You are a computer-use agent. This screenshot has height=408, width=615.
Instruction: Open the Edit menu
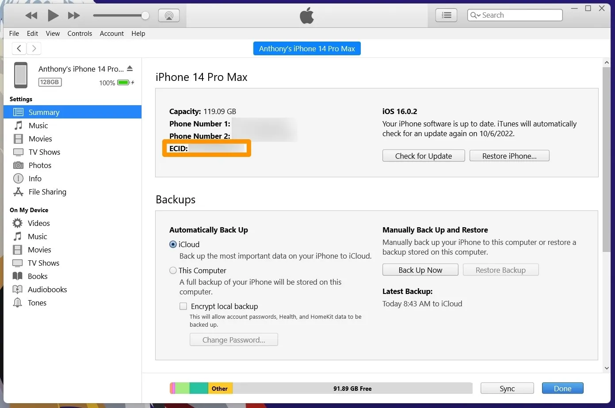tap(32, 34)
